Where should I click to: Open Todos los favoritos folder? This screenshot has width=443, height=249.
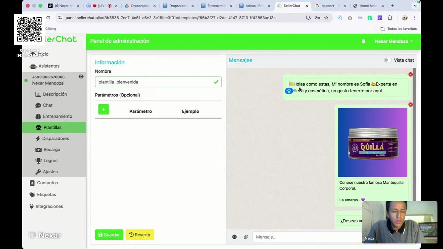398,29
